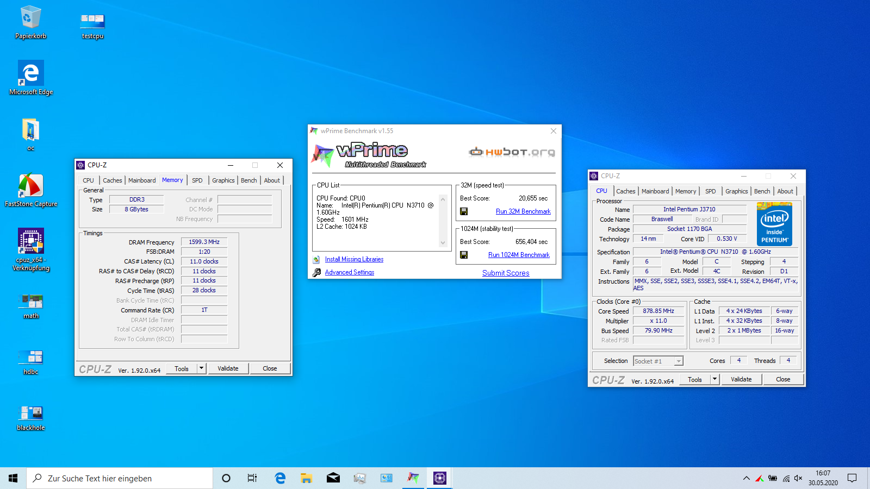Open Edge from the taskbar
This screenshot has width=870, height=489.
click(280, 478)
